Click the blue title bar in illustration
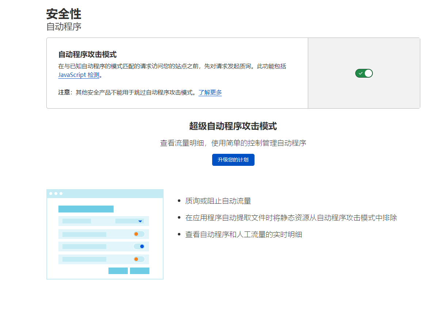Screen dimensions: 436x316 [x=86, y=209]
